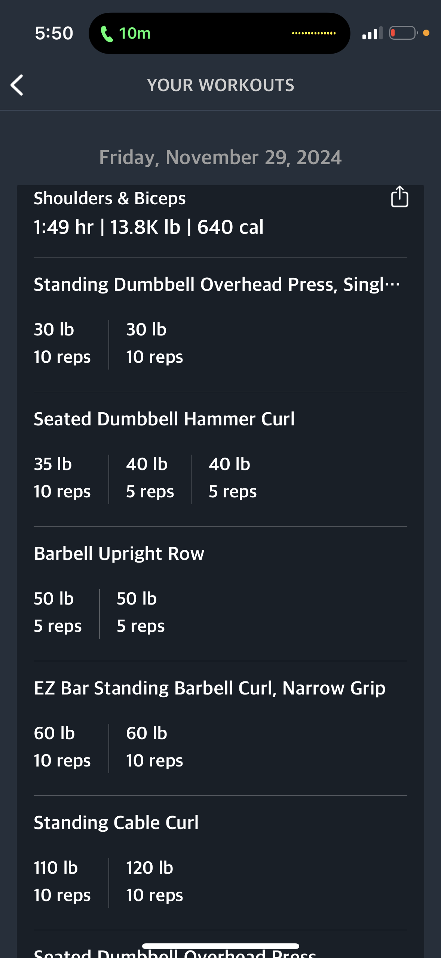Tap the yellow audio waveform indicator

tap(314, 33)
